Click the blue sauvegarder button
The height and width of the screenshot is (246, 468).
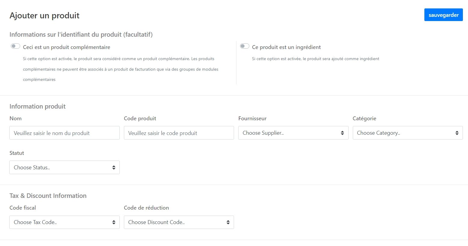point(443,15)
